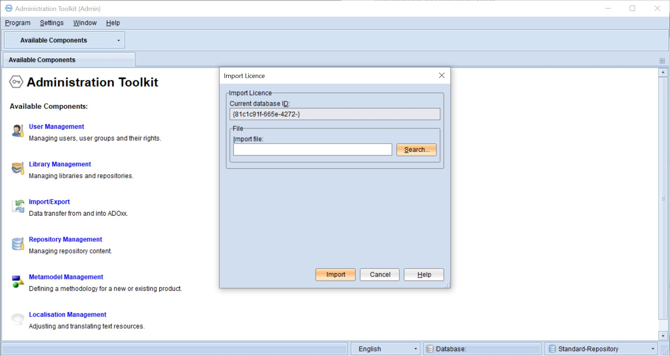Open the Settings menu
The width and height of the screenshot is (670, 356).
(52, 23)
